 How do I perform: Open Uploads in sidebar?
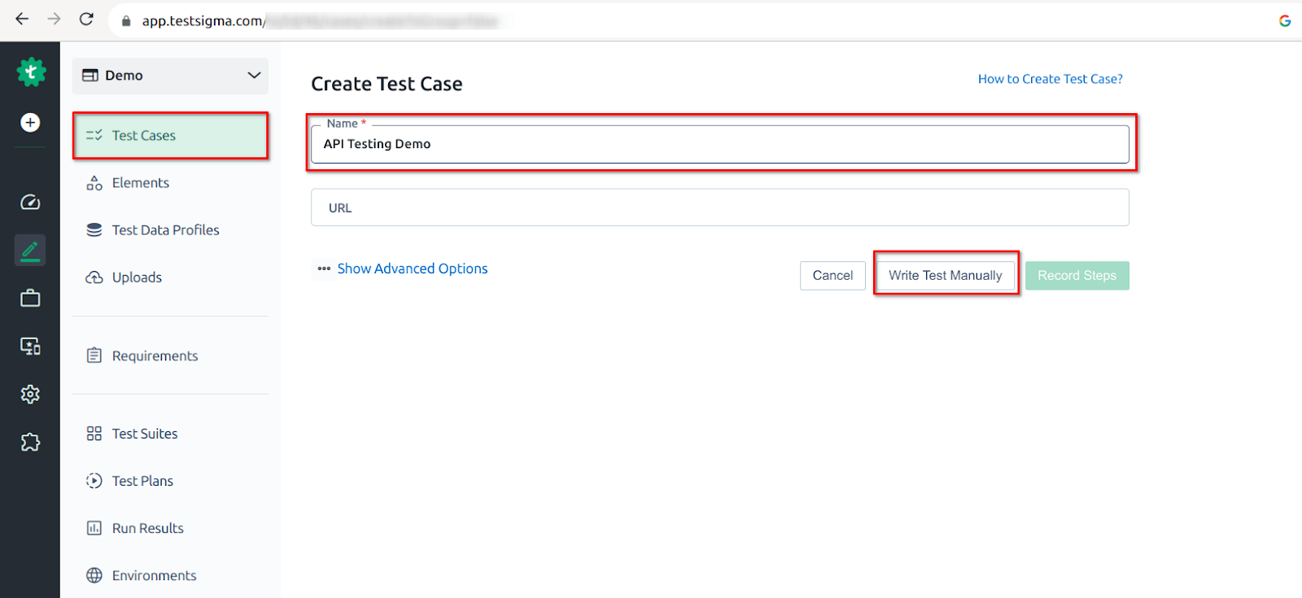170,277
